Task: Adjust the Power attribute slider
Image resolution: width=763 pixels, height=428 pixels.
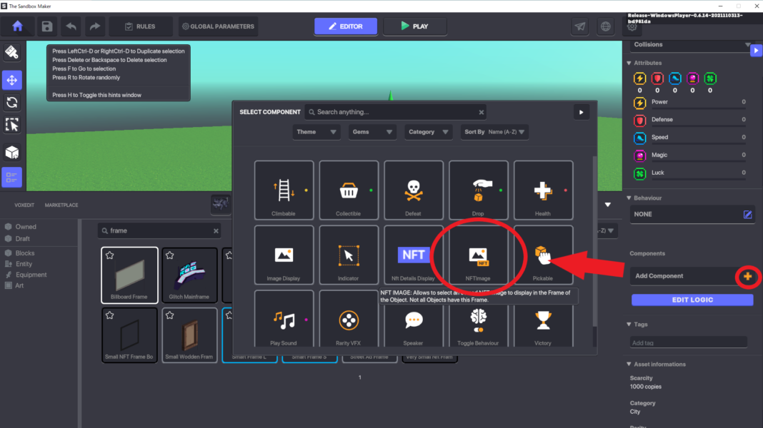Action: pyautogui.click(x=699, y=109)
